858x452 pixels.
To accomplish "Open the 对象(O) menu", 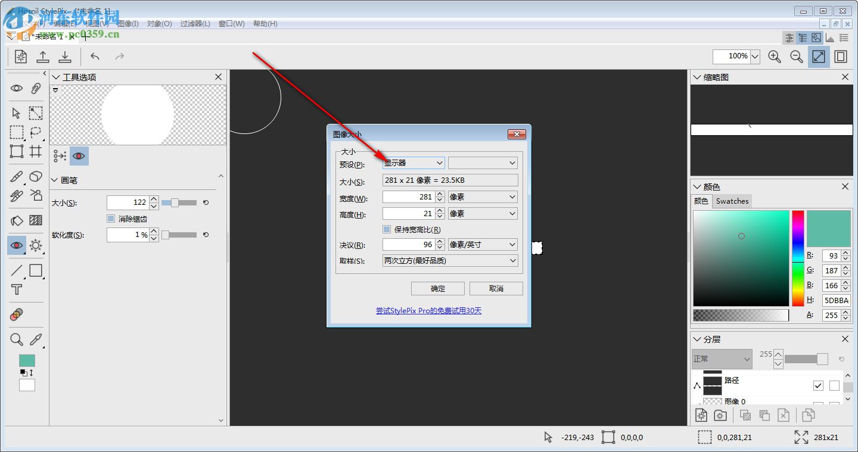I will [x=160, y=24].
